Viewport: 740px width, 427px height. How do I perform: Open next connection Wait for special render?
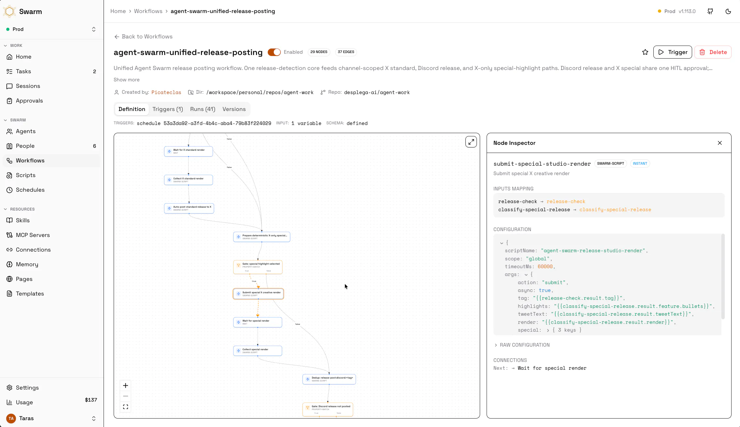coord(552,368)
